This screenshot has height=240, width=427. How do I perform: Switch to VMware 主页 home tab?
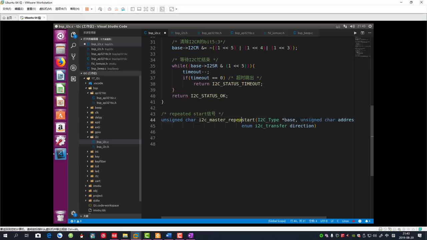coord(9,18)
